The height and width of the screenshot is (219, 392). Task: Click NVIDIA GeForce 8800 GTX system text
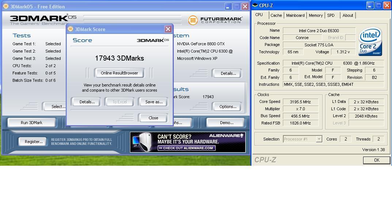tap(201, 44)
